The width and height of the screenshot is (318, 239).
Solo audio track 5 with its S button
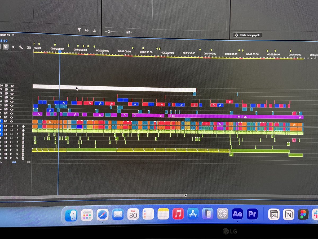coord(17,142)
